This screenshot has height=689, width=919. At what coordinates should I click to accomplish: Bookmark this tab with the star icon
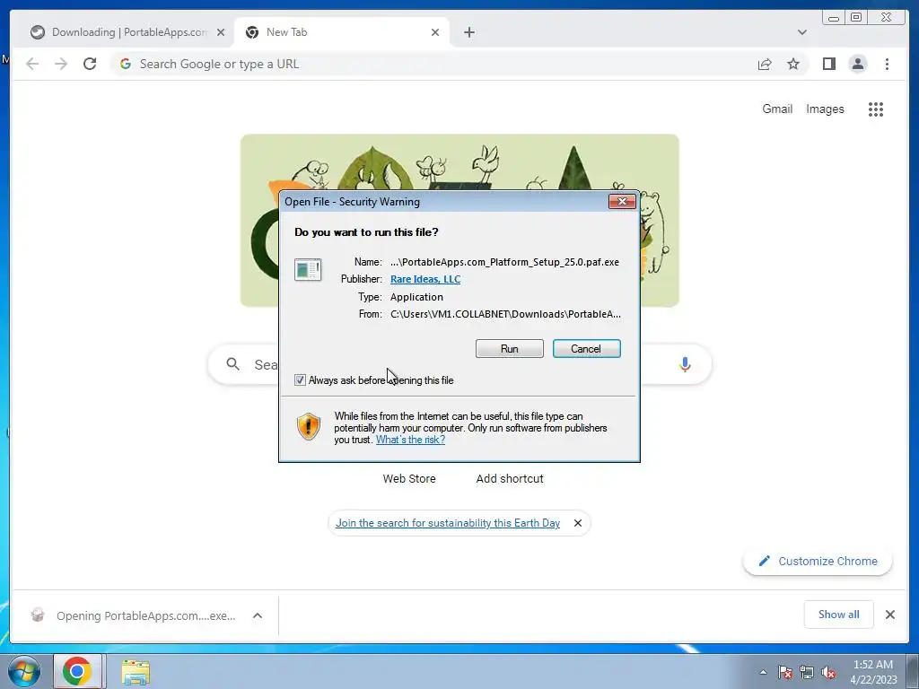pyautogui.click(x=793, y=64)
